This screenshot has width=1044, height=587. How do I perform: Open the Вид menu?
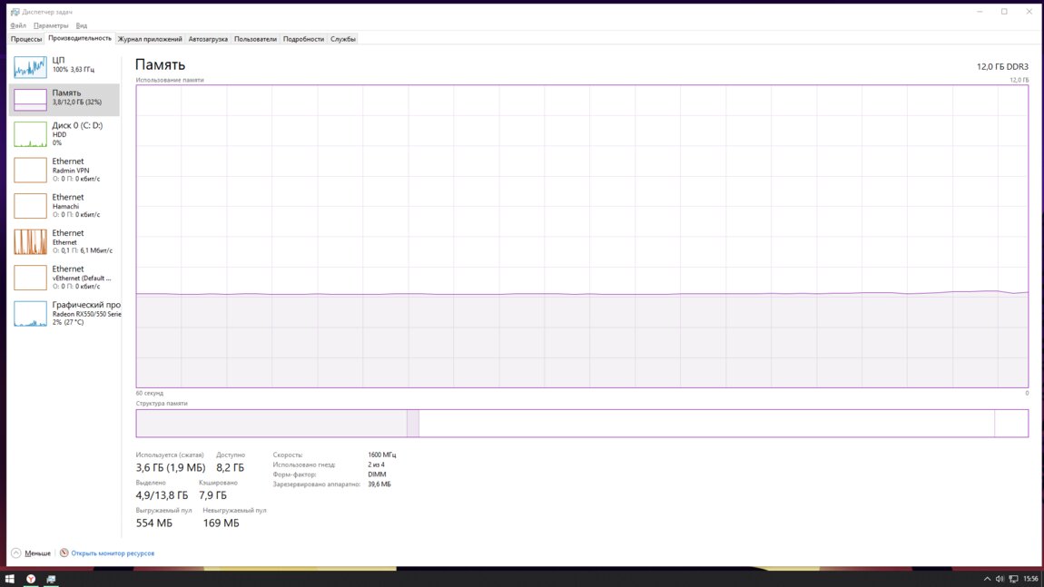tap(82, 25)
